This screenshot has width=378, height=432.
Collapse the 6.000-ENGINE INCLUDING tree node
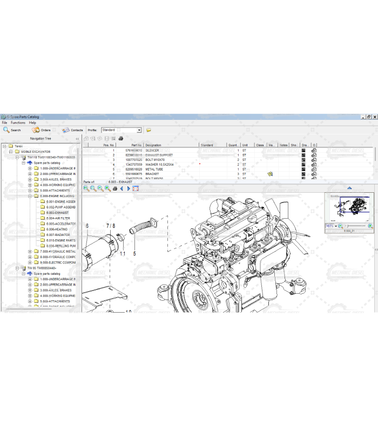pos(30,196)
